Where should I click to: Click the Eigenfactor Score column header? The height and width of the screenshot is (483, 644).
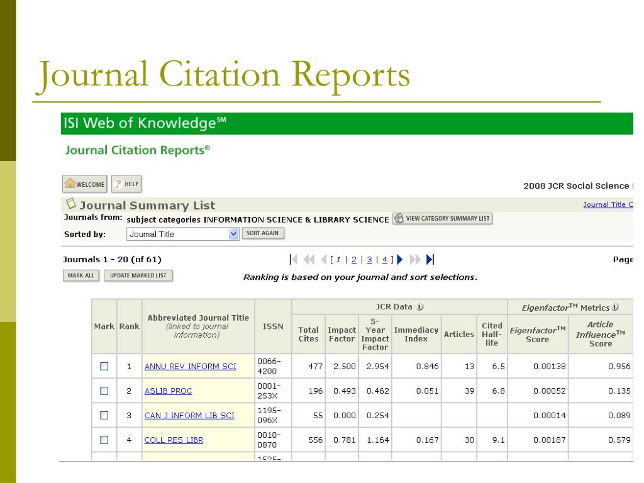[x=538, y=335]
